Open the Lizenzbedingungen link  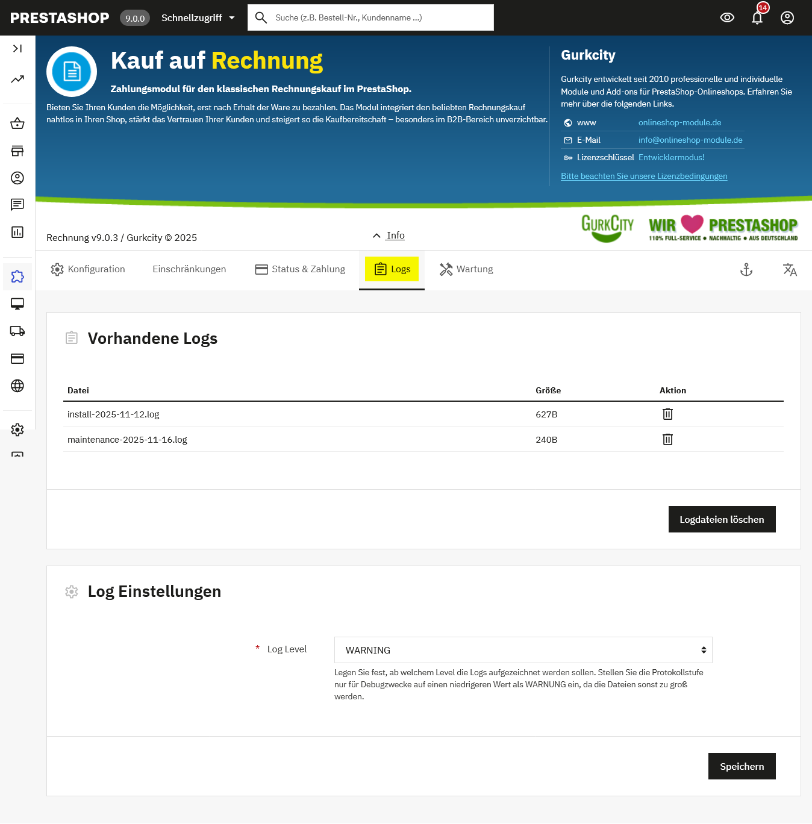[x=644, y=176]
